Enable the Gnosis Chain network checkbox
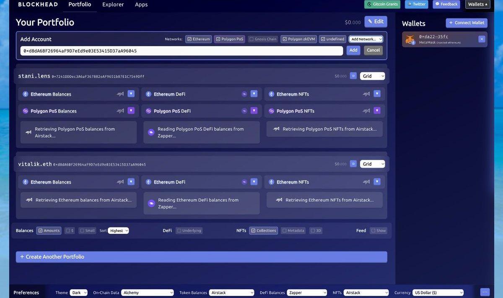This screenshot has width=503, height=298. coord(251,39)
